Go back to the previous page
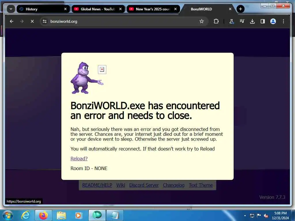Screen dimensions: 295x221 click(12, 21)
